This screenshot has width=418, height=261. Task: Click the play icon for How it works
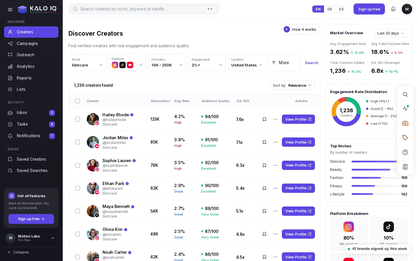(287, 29)
